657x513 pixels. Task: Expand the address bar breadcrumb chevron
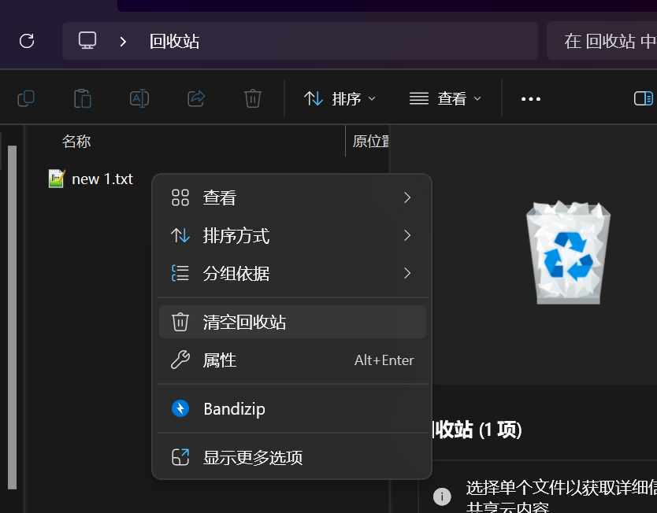point(123,42)
